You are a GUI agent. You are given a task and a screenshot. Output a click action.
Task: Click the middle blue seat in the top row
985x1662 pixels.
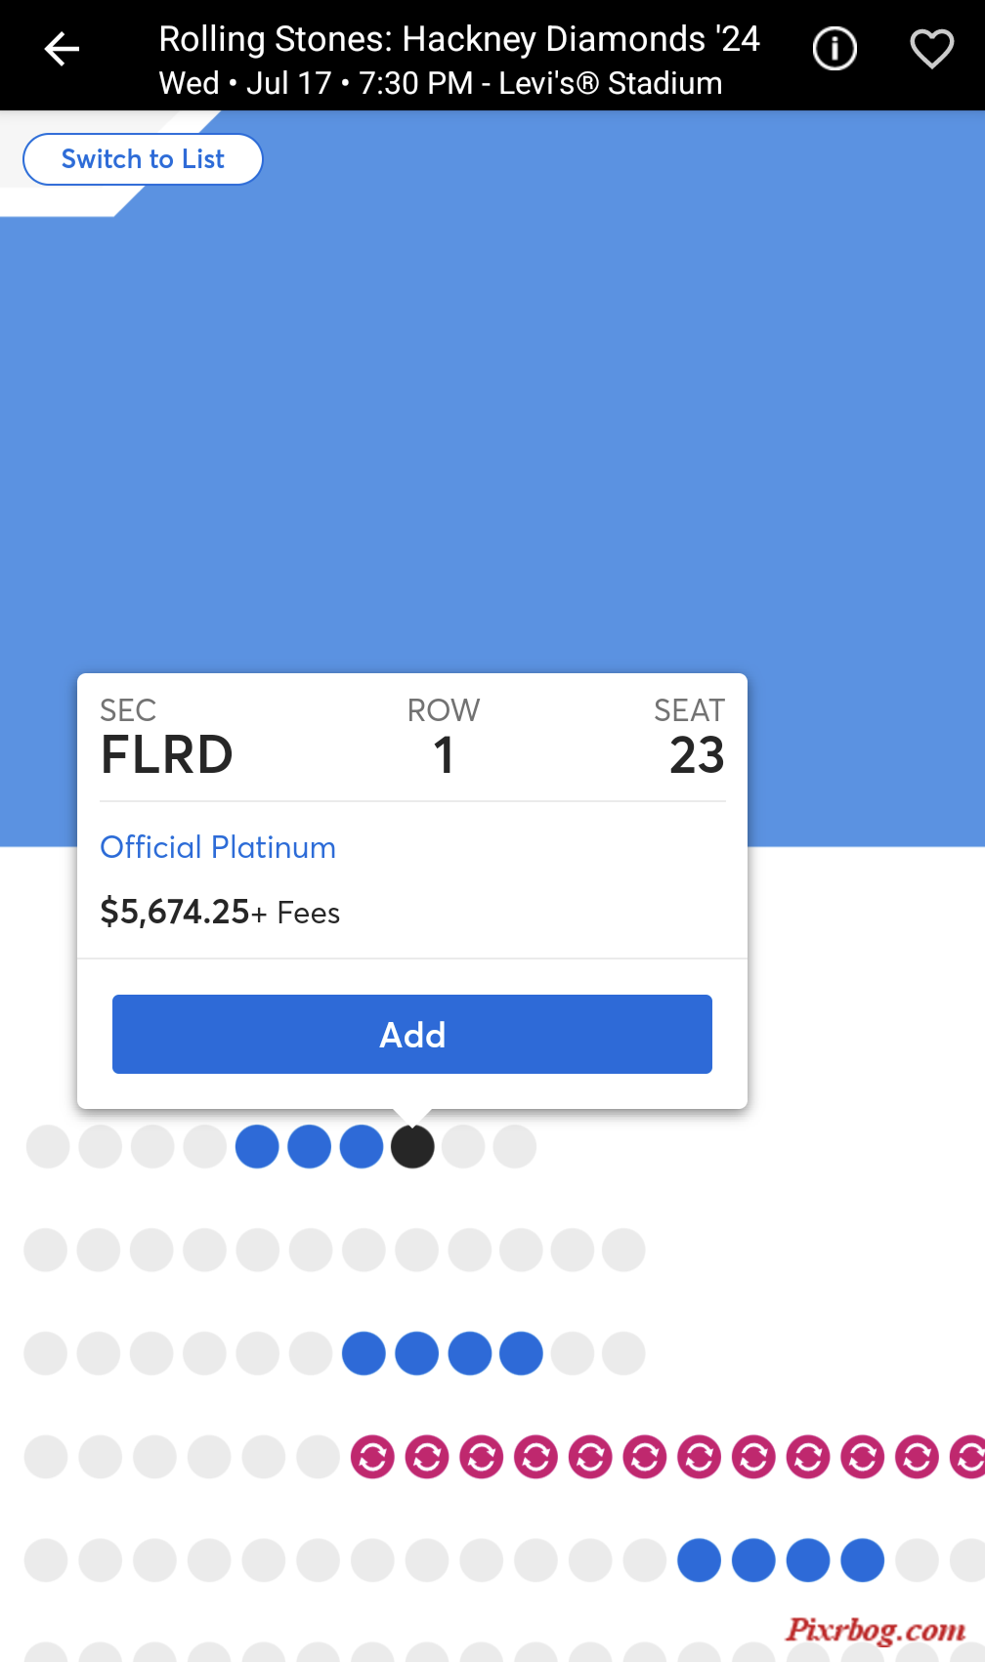click(310, 1146)
